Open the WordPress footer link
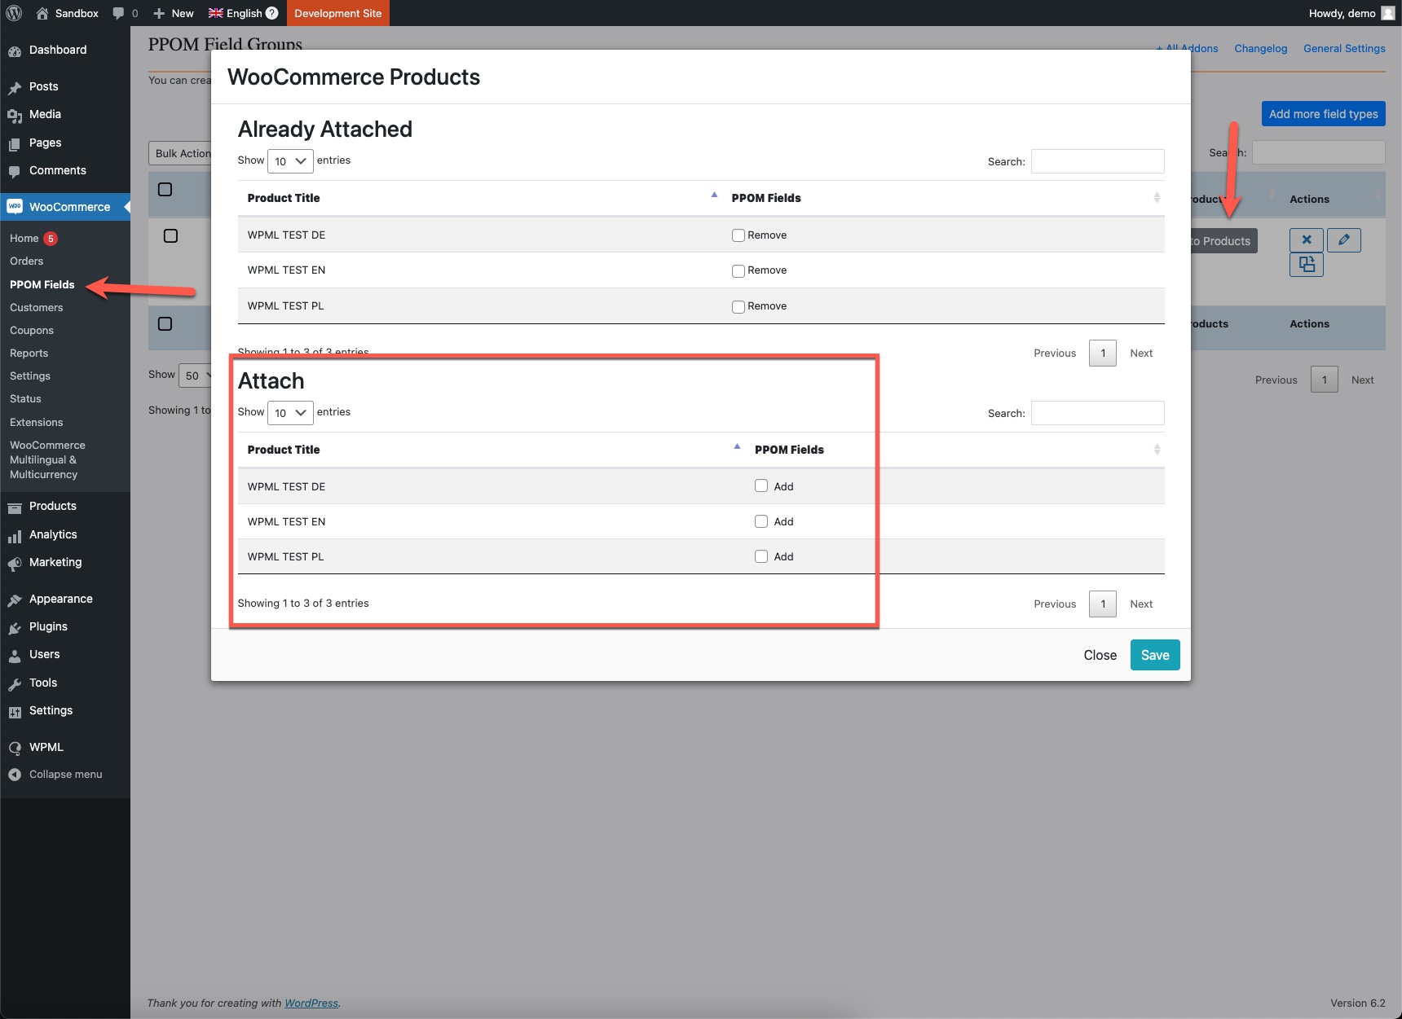This screenshot has width=1402, height=1019. 311,1004
